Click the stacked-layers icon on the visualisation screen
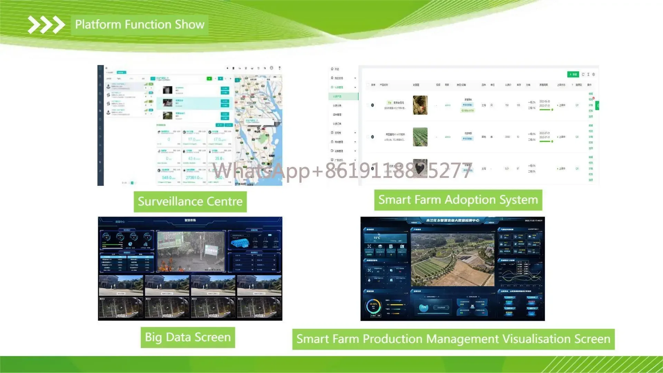Screen dimensions: 663x373 click(x=380, y=247)
